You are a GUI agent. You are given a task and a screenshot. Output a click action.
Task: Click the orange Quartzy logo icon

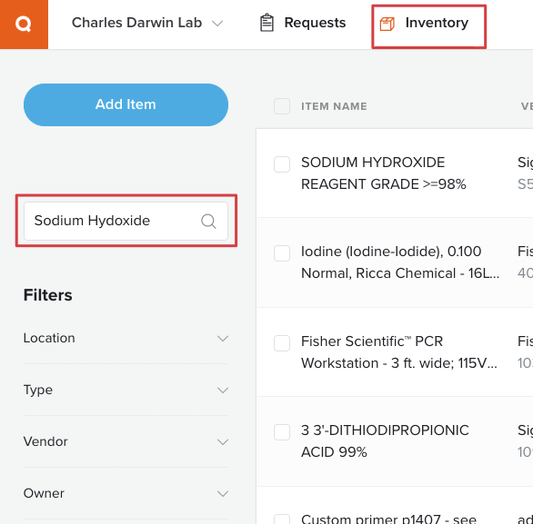coord(24,25)
